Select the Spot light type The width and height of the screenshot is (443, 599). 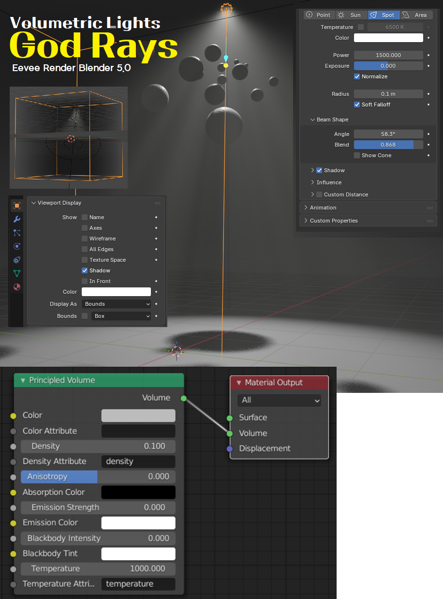384,15
